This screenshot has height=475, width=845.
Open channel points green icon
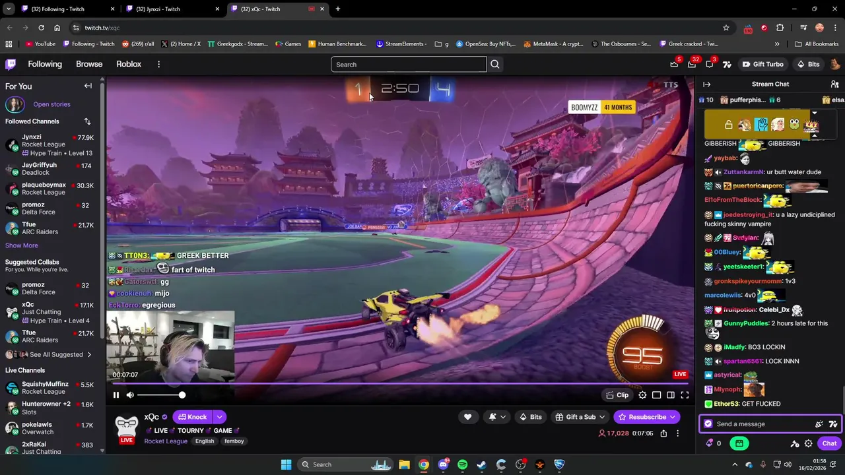739,443
